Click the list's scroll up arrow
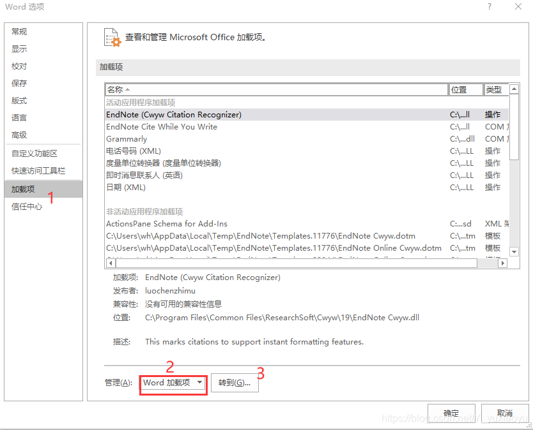Image resolution: width=533 pixels, height=430 pixels. pos(514,89)
